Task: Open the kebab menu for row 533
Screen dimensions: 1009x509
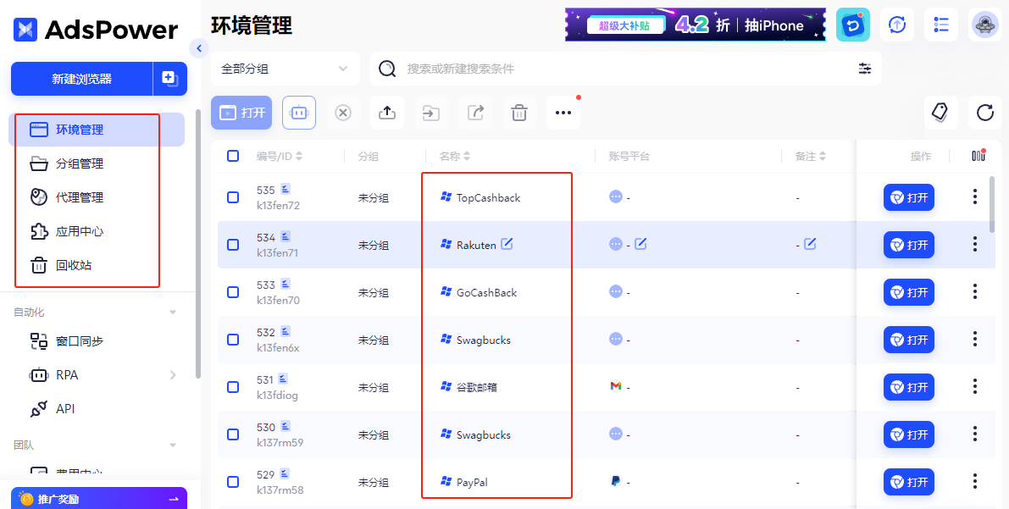Action: [975, 291]
